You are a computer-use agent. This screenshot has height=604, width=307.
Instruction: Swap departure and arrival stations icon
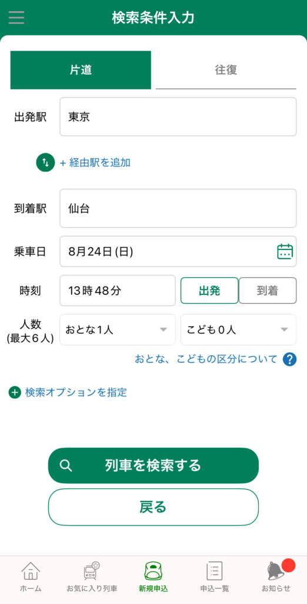coord(45,163)
